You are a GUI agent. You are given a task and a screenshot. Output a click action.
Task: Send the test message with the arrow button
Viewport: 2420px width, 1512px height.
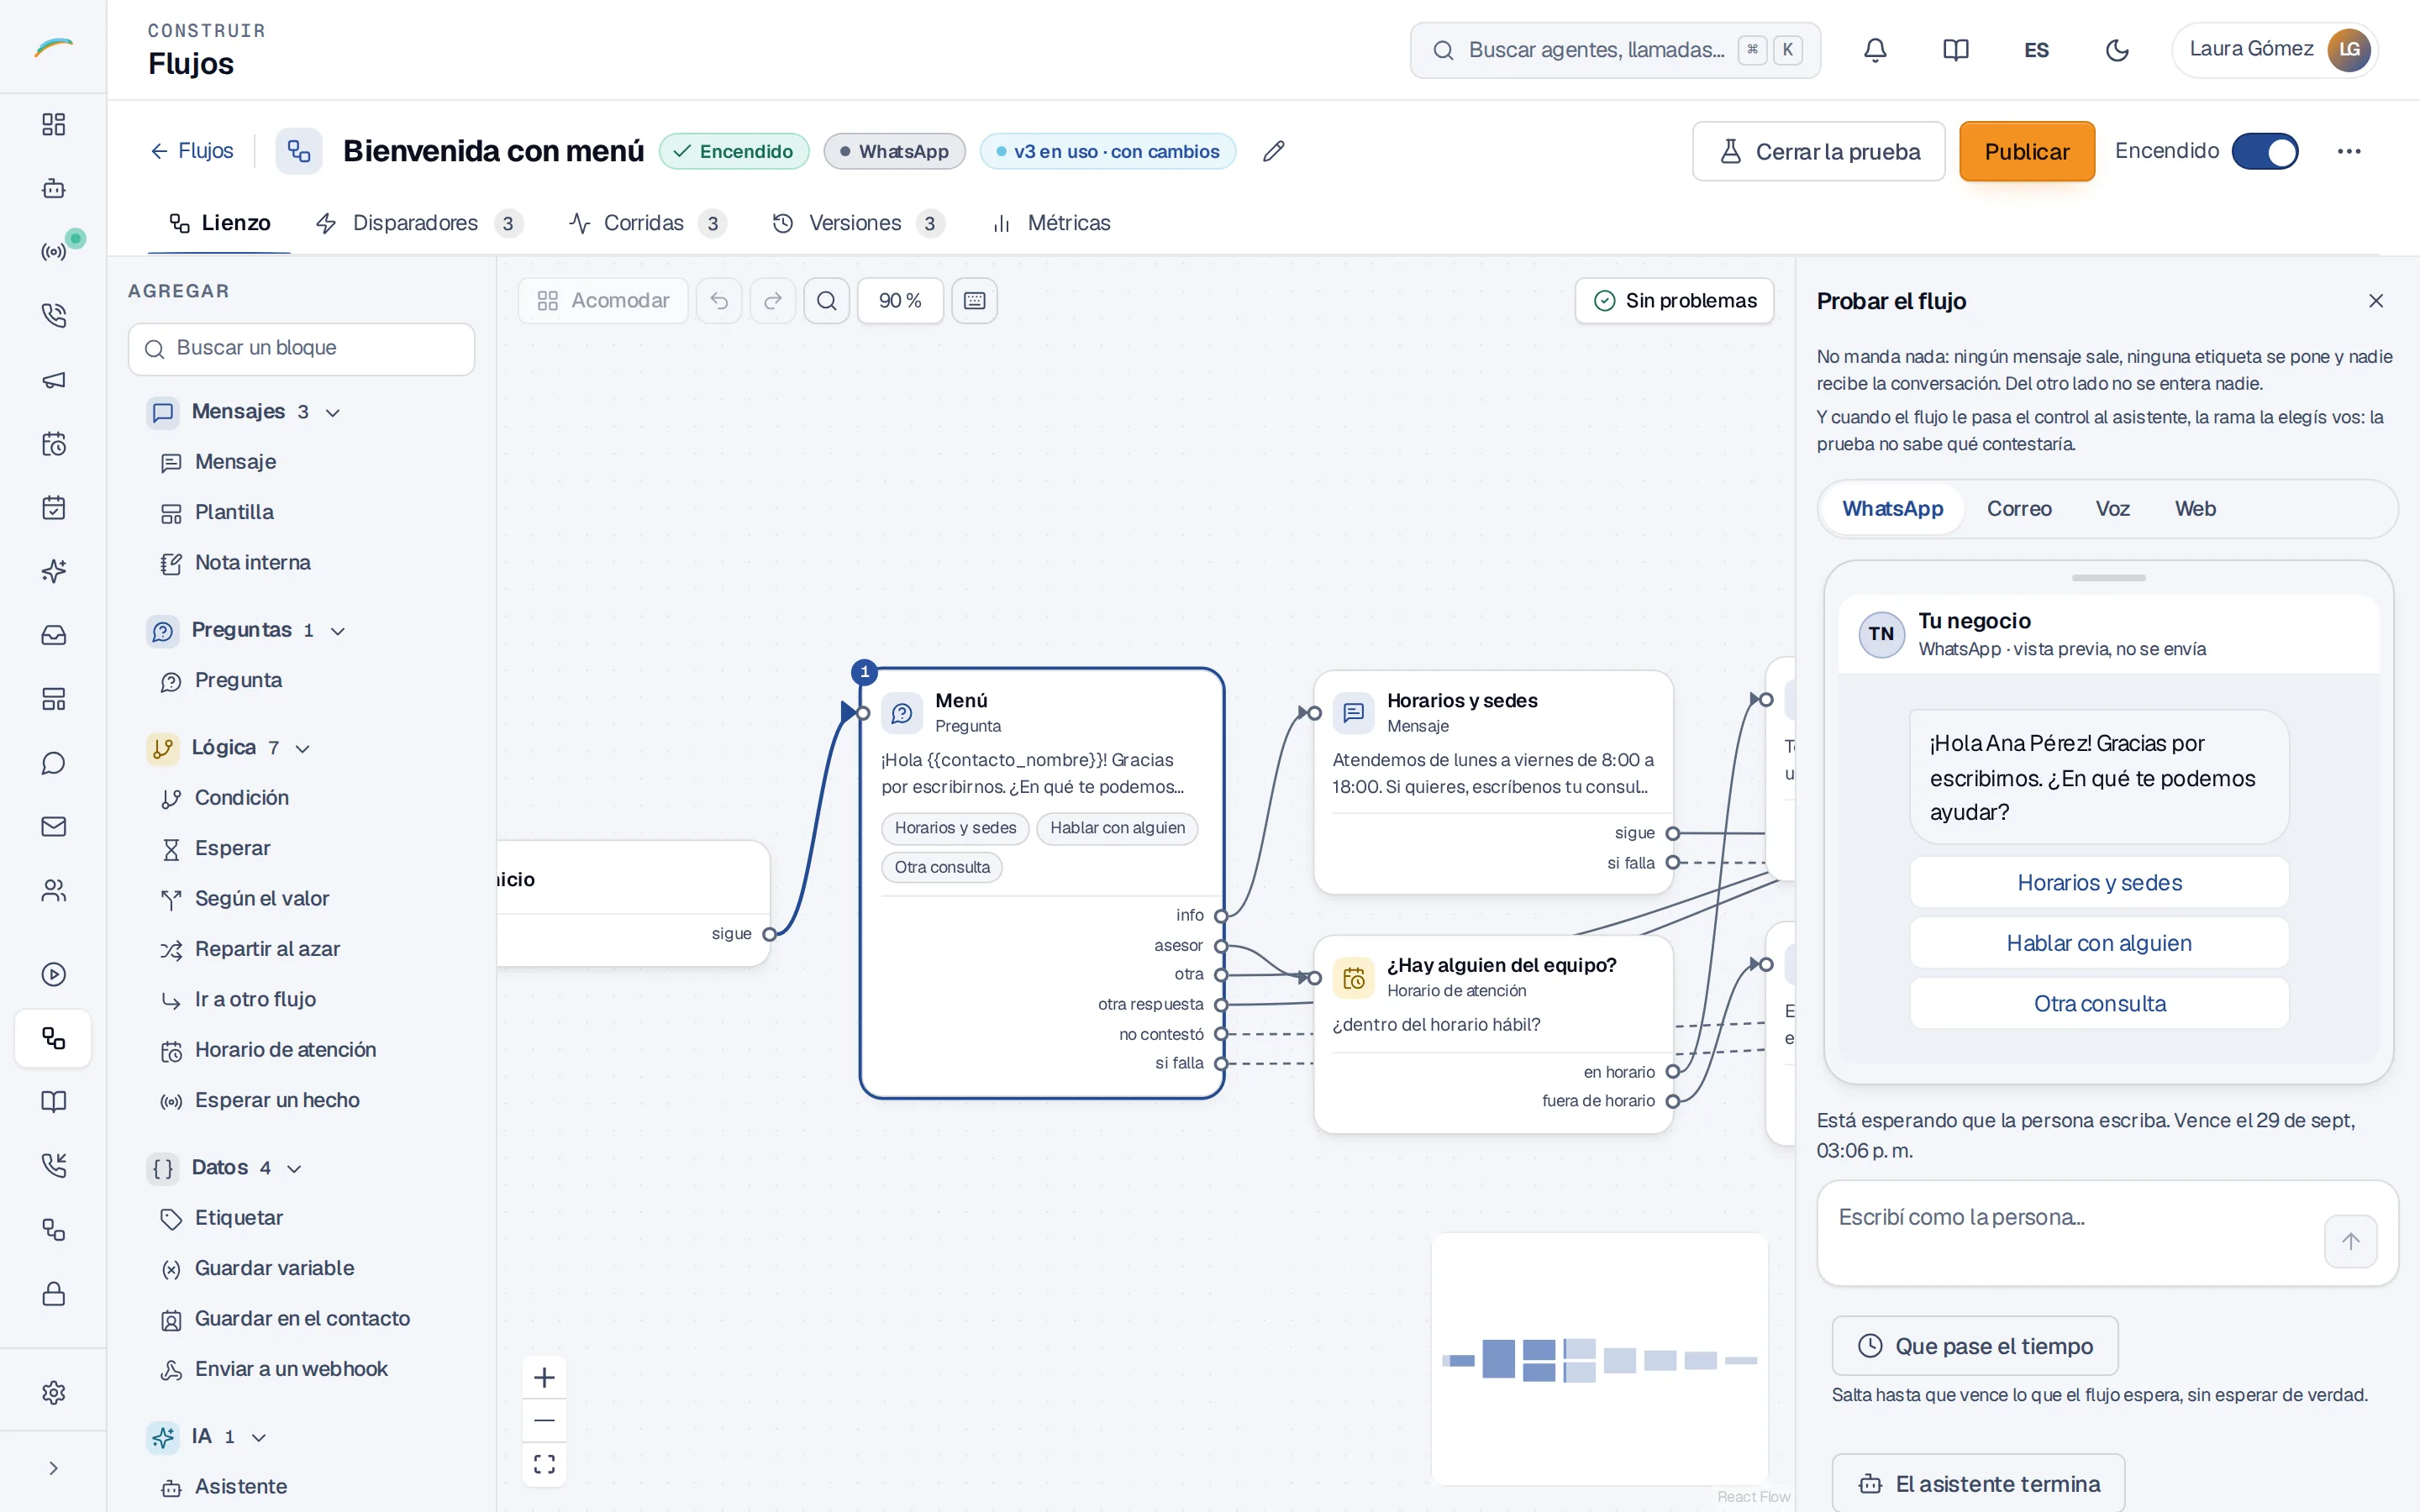[x=2350, y=1241]
